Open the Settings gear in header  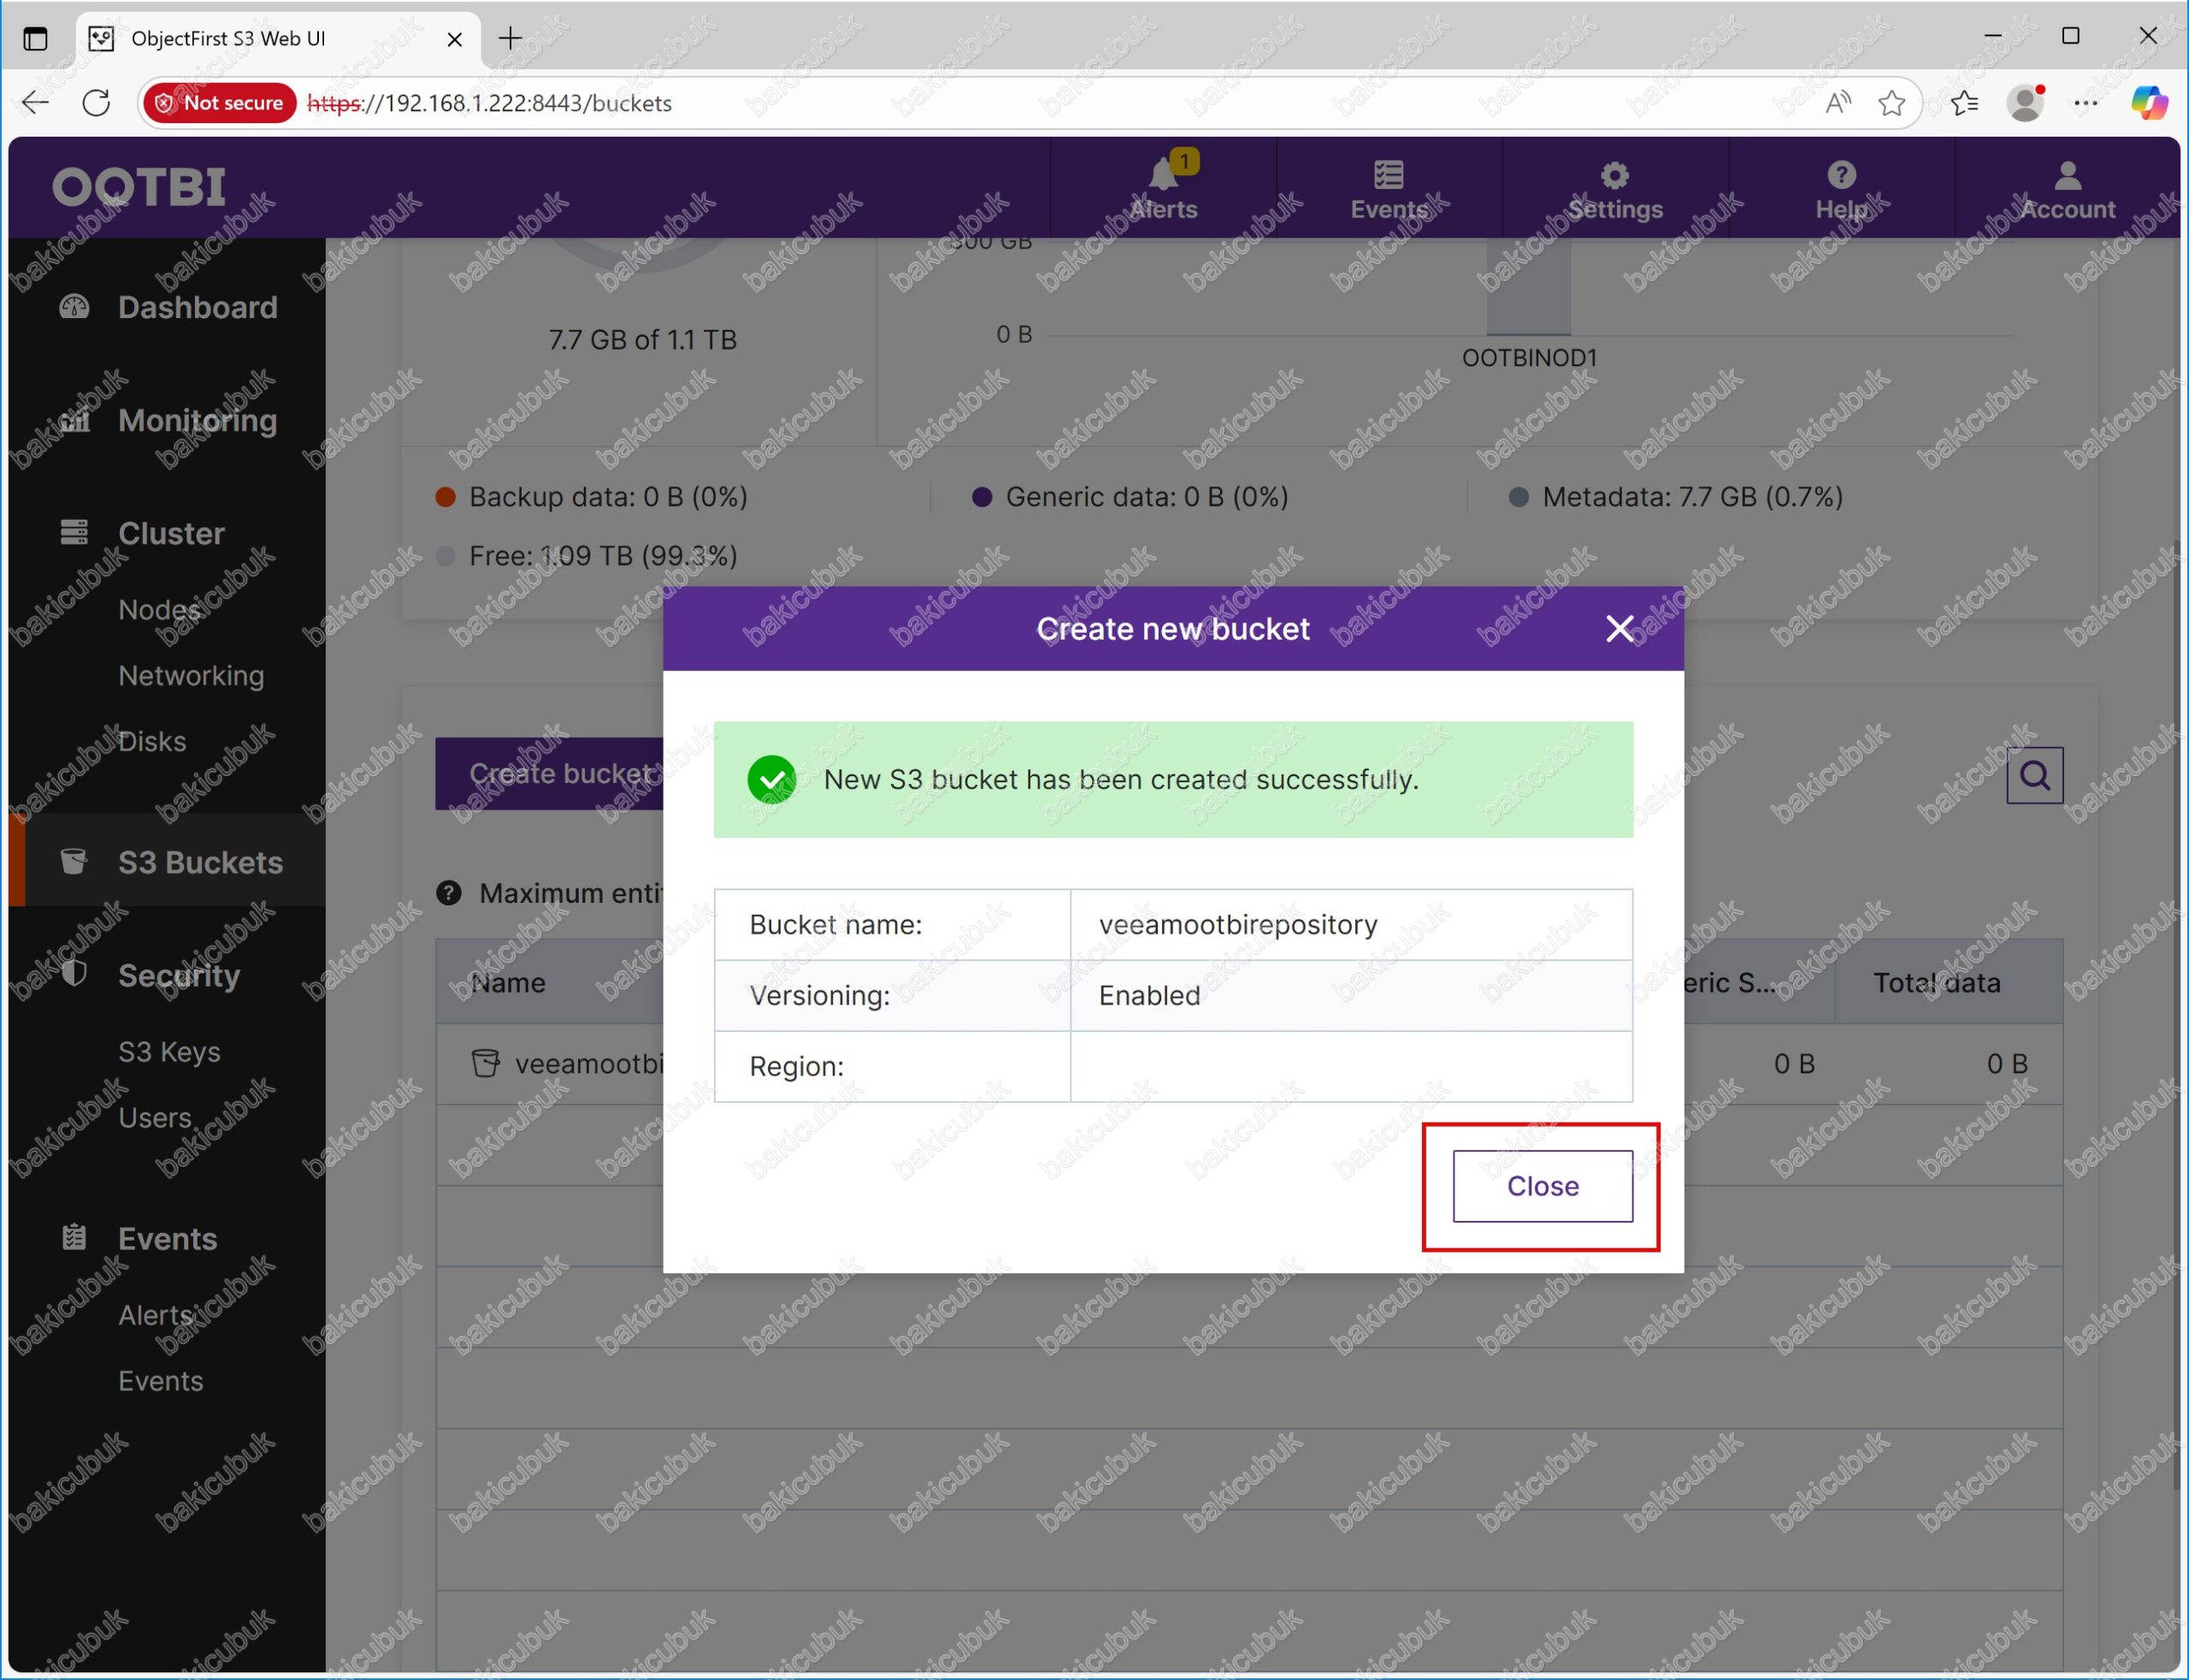coord(1614,175)
